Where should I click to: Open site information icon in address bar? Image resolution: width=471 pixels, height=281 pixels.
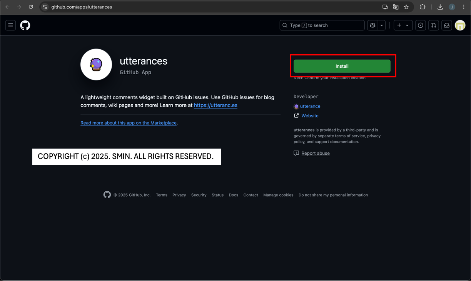(45, 7)
